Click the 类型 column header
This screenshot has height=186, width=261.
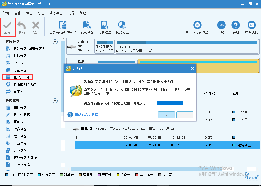point(236,94)
